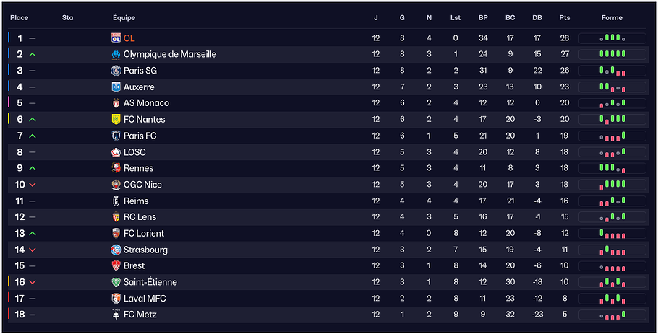Sort by the Équipe column header
This screenshot has width=658, height=334.
tap(124, 17)
